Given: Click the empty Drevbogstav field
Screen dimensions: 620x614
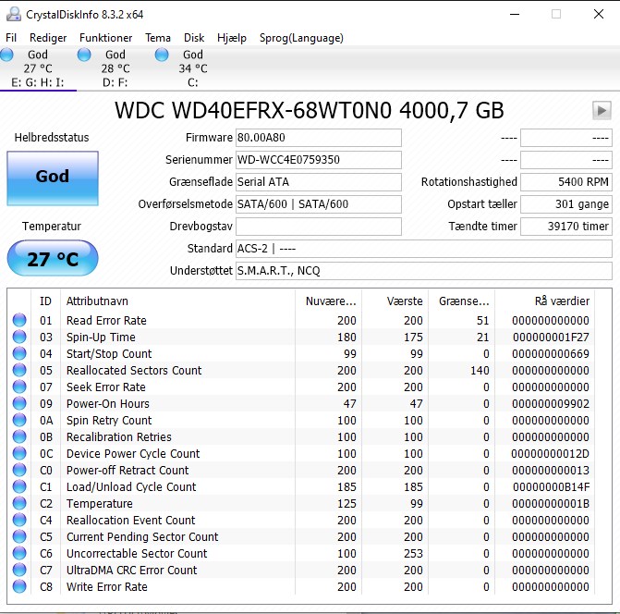Looking at the screenshot, I should point(319,227).
